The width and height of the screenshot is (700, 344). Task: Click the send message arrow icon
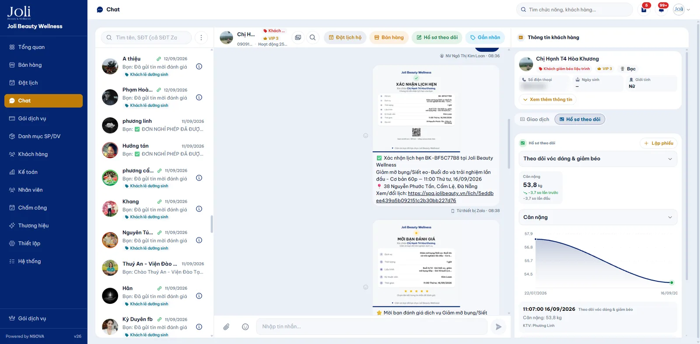click(x=498, y=327)
